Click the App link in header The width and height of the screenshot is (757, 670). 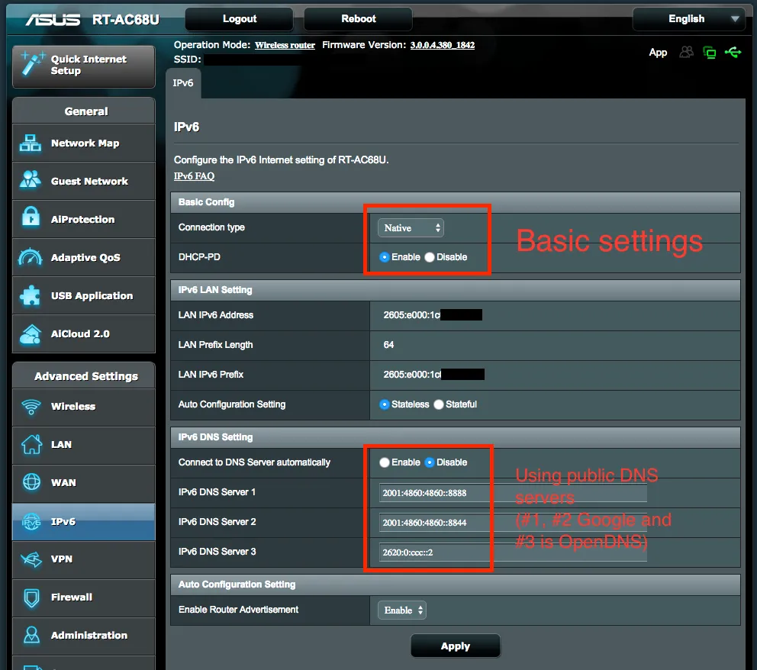coord(658,53)
